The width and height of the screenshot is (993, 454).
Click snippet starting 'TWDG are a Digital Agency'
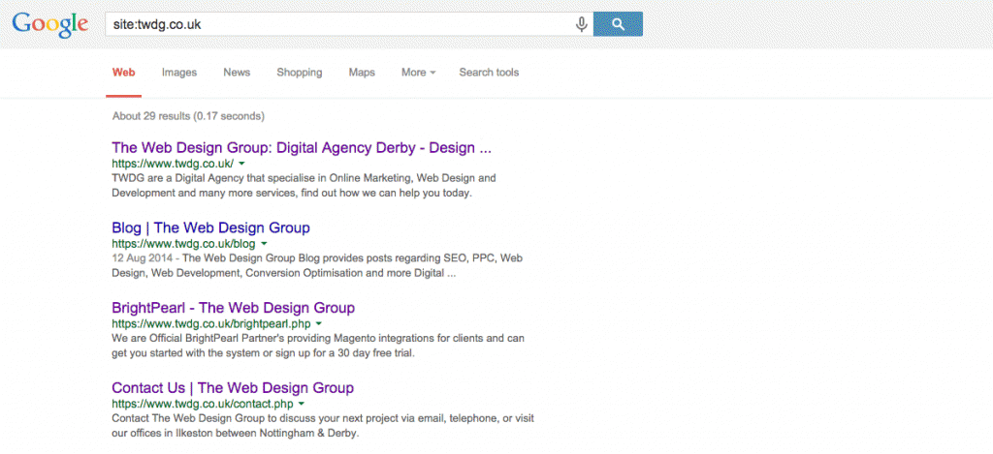pyautogui.click(x=304, y=186)
